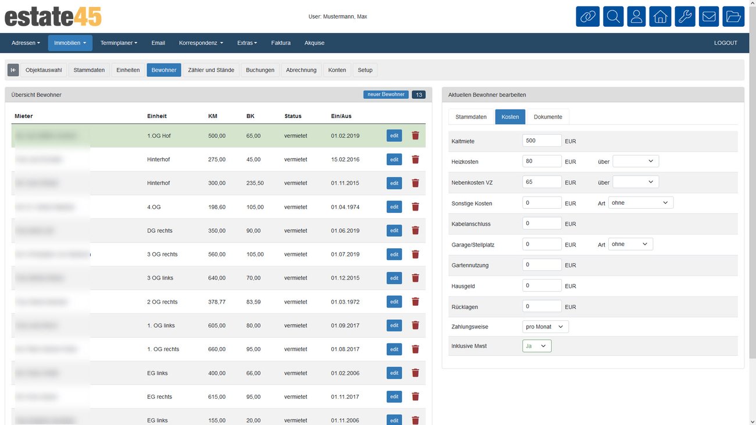756x425 pixels.
Task: Open the chain link icon in header
Action: click(587, 16)
